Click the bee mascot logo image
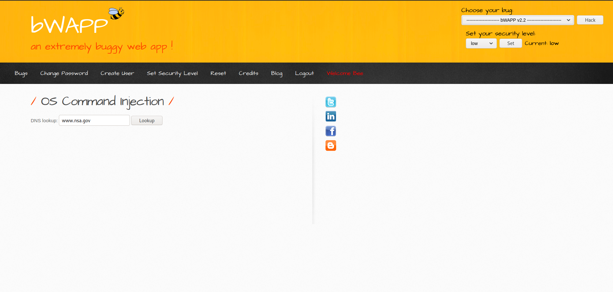 point(116,14)
